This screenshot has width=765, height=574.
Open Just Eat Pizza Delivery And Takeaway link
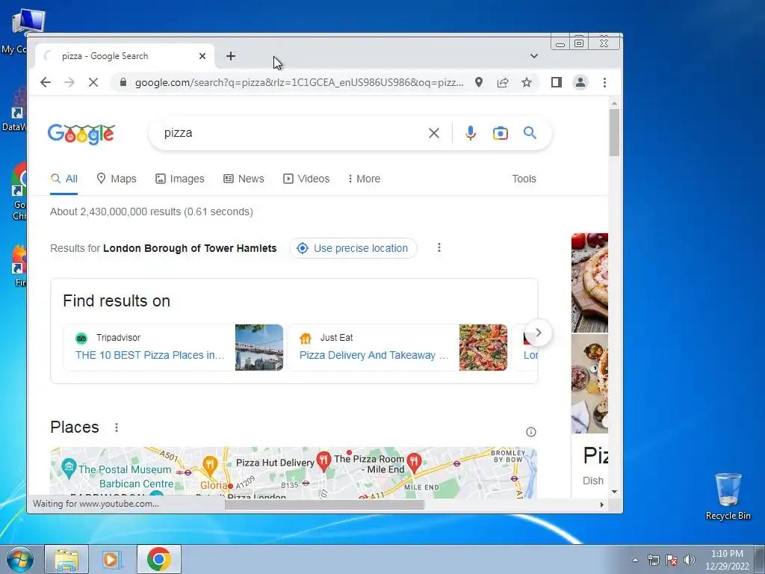tap(374, 355)
